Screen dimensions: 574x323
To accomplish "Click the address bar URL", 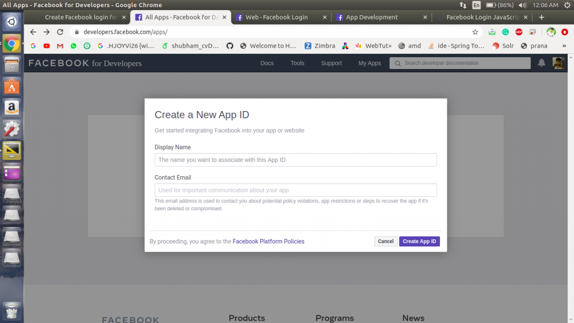I will click(126, 32).
